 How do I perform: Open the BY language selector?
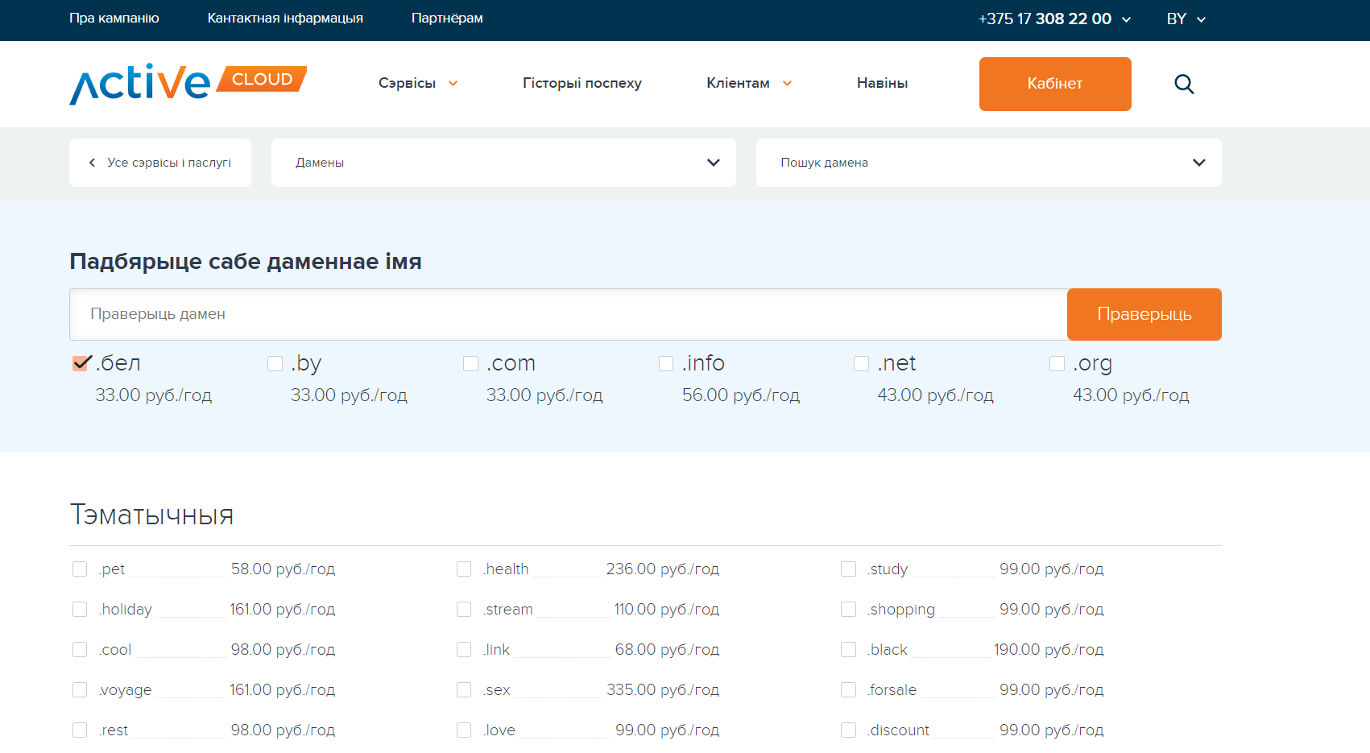click(1186, 19)
